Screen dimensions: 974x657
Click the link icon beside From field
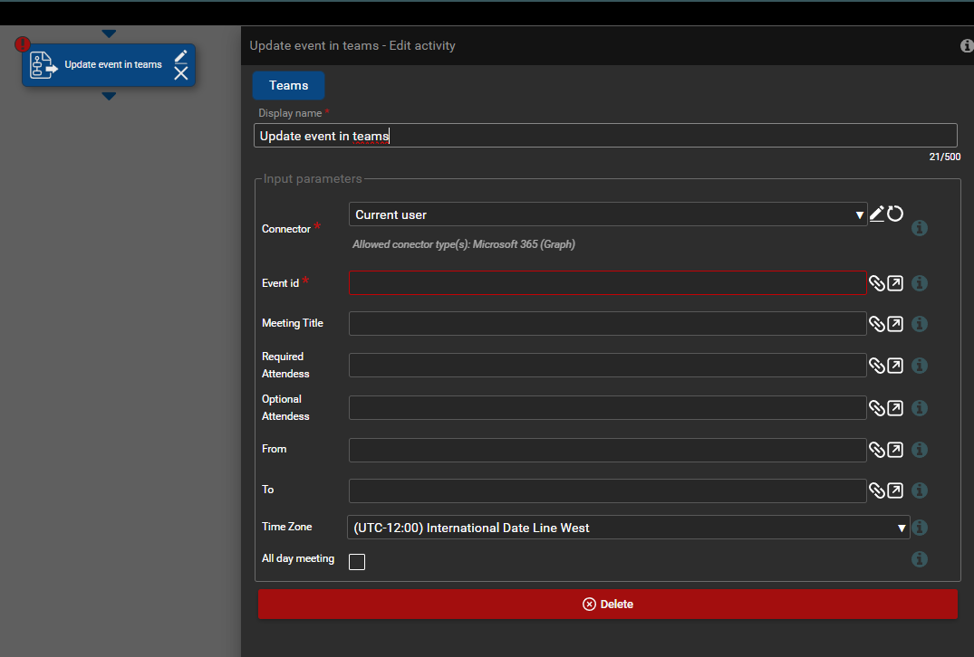[x=876, y=450]
